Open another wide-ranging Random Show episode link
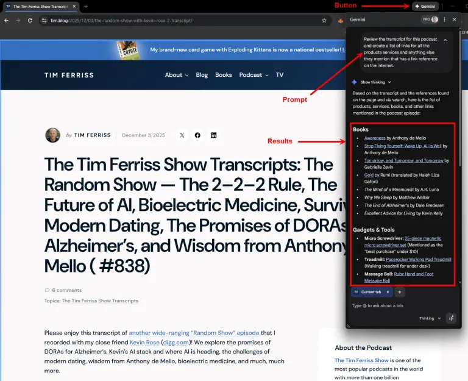The height and width of the screenshot is (381, 468). tap(194, 333)
